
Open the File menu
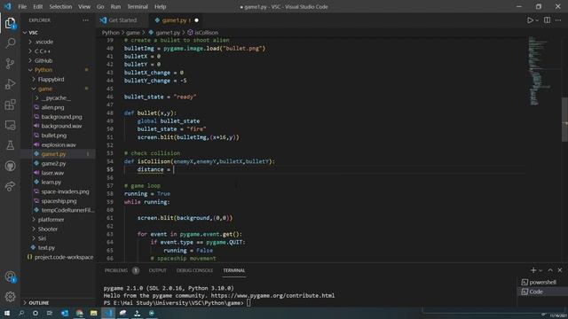(x=22, y=6)
